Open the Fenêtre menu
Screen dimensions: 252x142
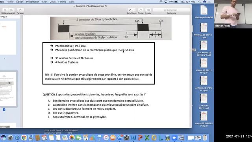[62, 2]
